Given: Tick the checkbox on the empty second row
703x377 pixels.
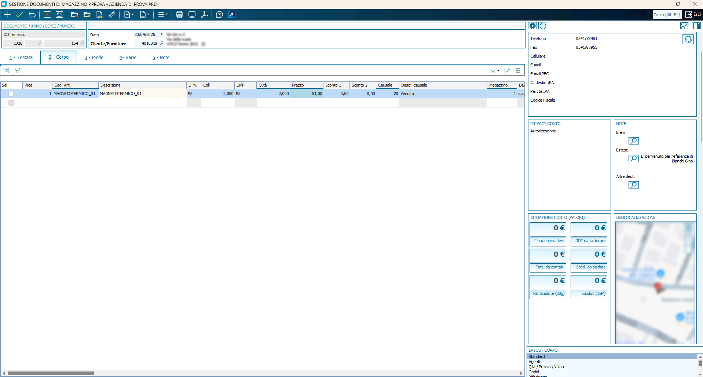Looking at the screenshot, I should (x=11, y=103).
